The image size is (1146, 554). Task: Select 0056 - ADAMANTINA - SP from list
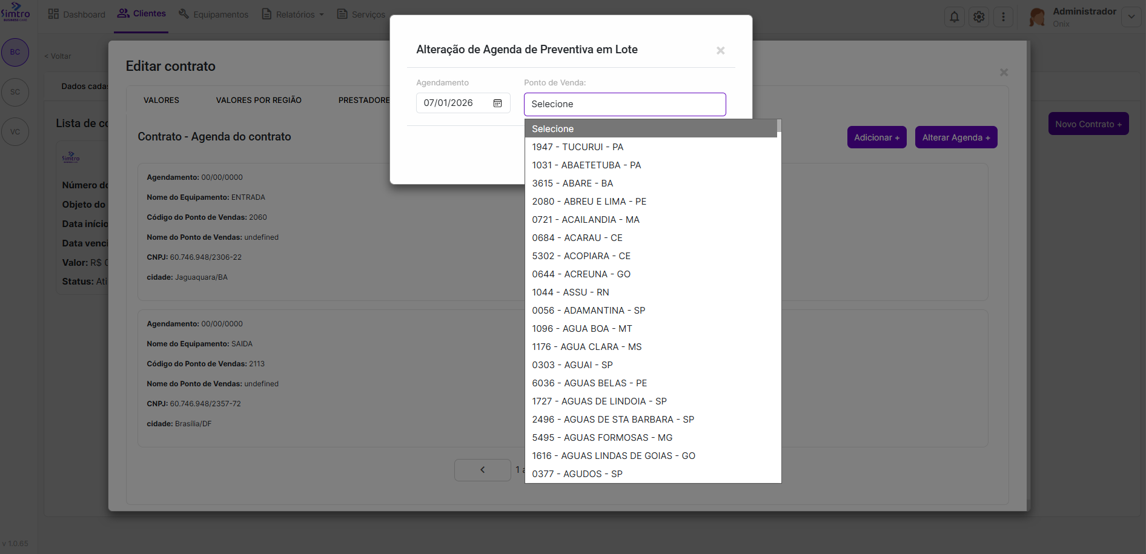[x=588, y=311]
